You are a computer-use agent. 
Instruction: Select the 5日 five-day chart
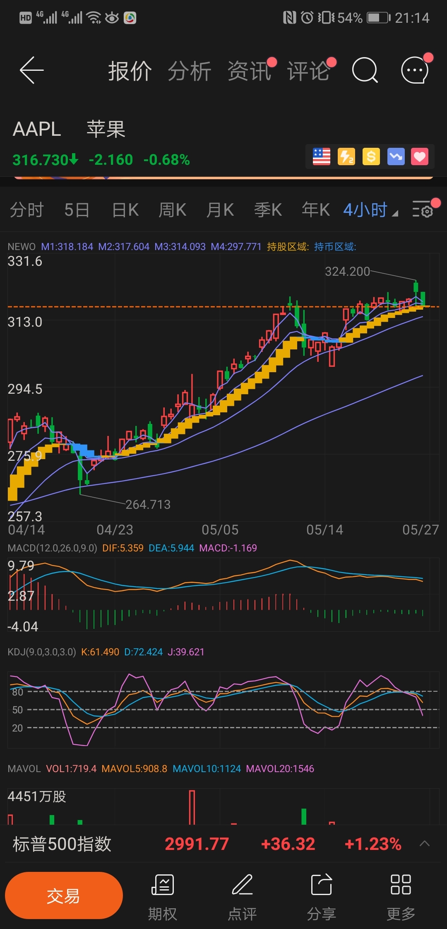[x=77, y=210]
